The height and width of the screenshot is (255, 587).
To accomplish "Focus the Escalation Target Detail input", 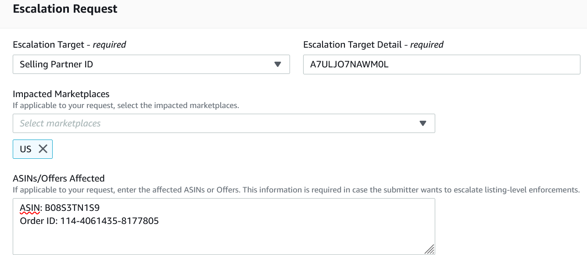I will click(442, 64).
